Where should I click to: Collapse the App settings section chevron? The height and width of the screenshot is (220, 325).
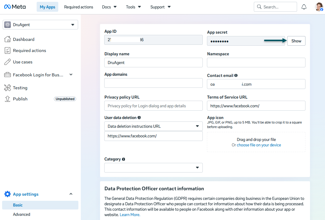[x=71, y=194]
